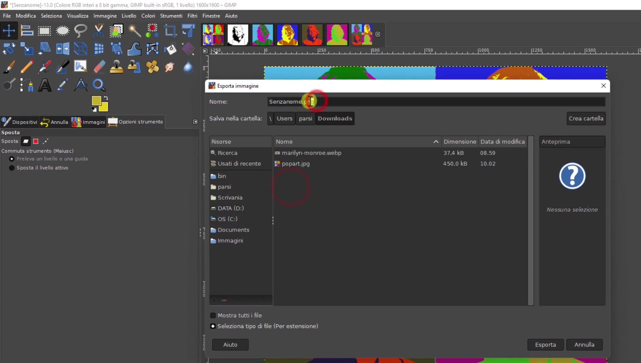Select the Scissors Select tool
Image resolution: width=641 pixels, height=363 pixels.
98,31
